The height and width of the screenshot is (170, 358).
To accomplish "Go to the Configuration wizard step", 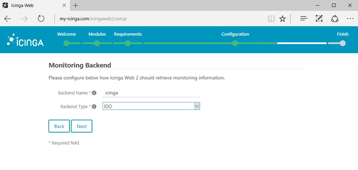I will pos(235,34).
